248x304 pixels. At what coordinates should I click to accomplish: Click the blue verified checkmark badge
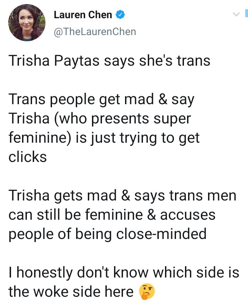tap(120, 15)
